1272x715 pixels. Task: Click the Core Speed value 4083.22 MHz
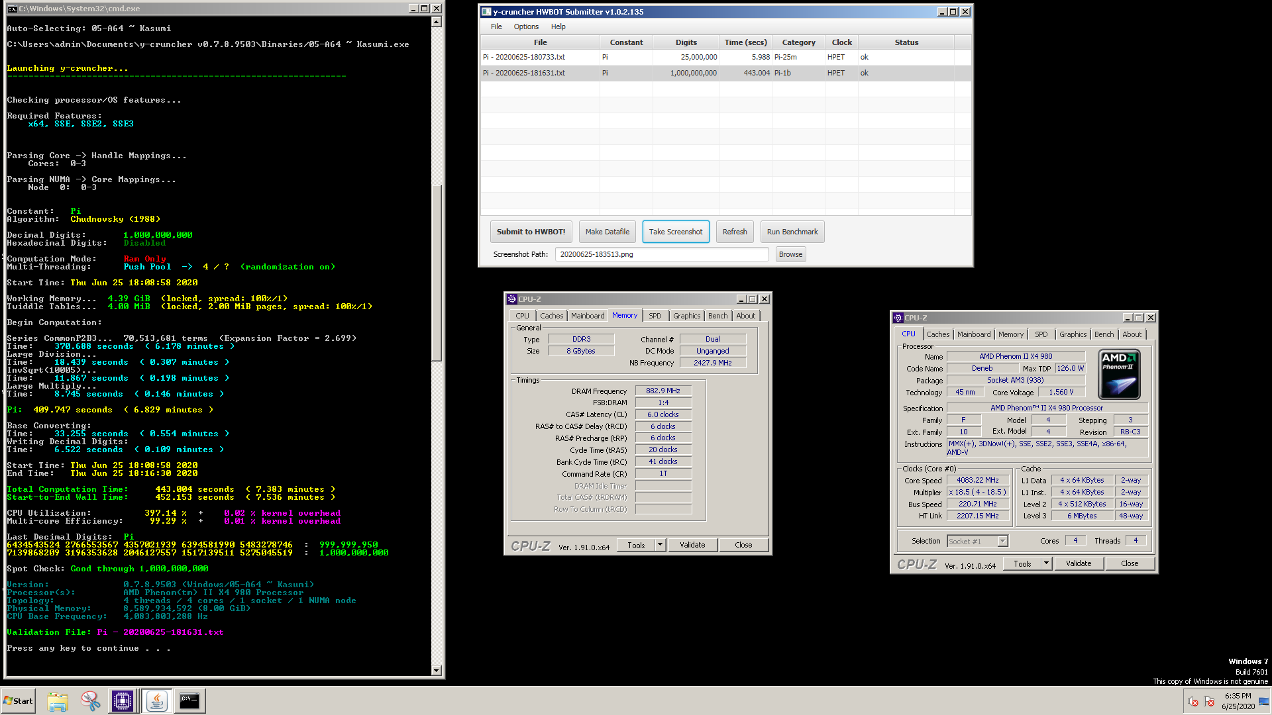point(977,481)
